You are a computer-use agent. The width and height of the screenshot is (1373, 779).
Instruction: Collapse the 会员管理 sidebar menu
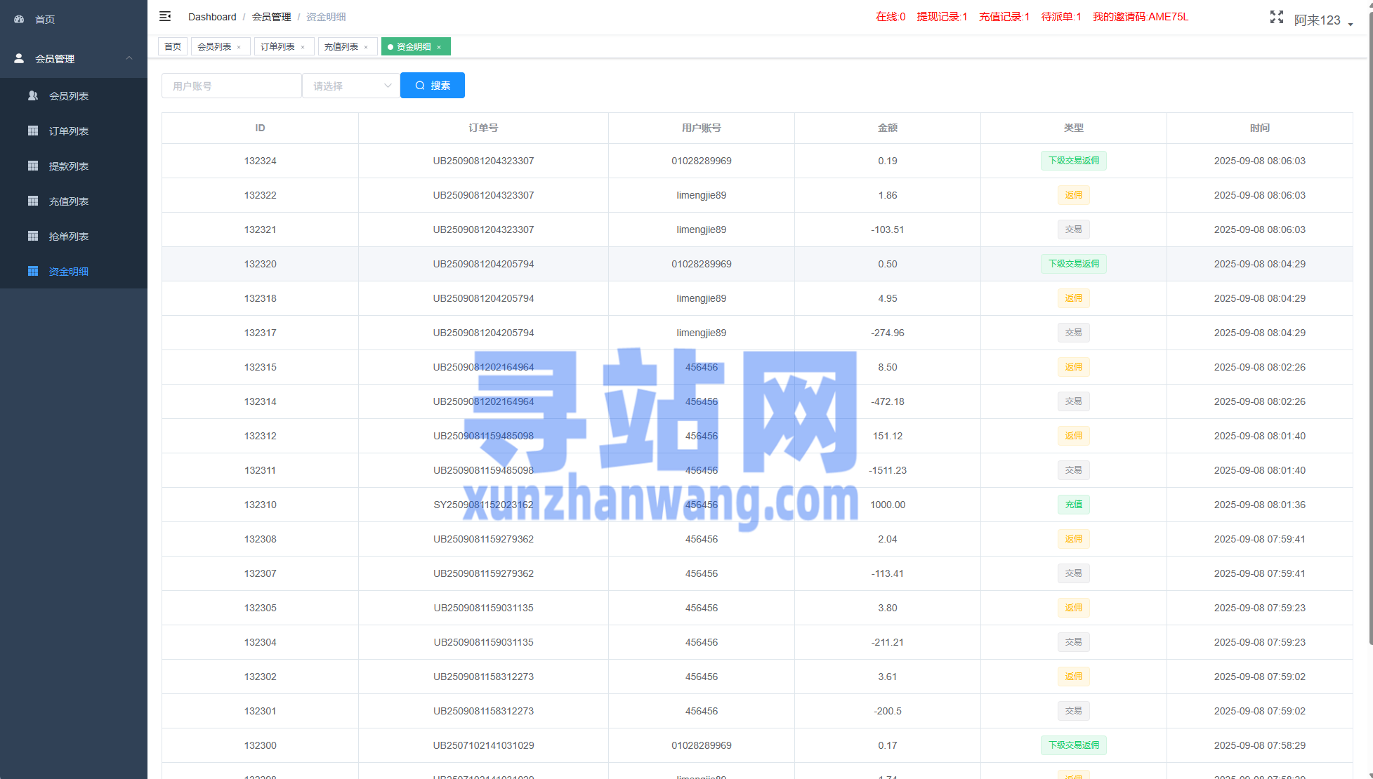coord(129,58)
